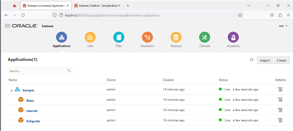Collapse the Sample application tree node
Image resolution: width=293 pixels, height=131 pixels.
point(12,90)
